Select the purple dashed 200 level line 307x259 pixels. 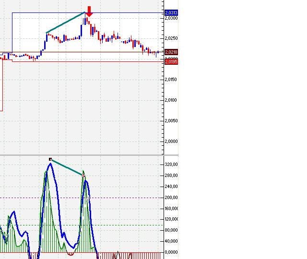[x=82, y=198]
